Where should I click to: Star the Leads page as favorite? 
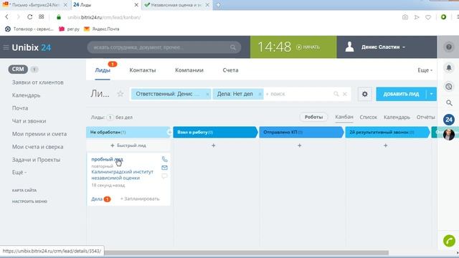click(120, 94)
